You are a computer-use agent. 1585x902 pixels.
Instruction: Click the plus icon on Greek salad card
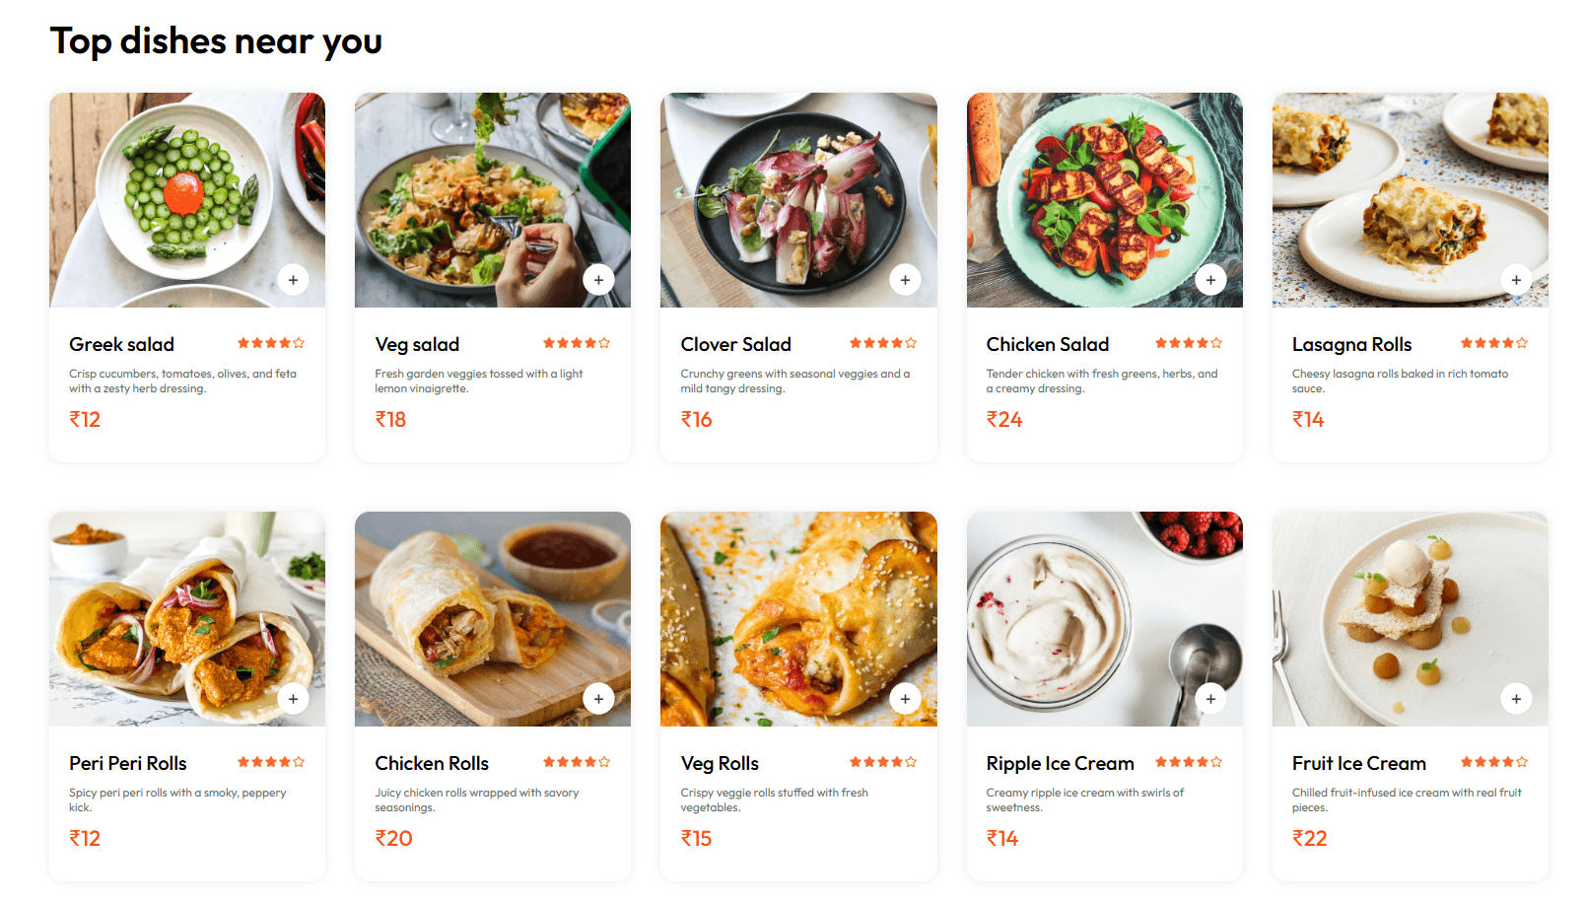pos(293,279)
